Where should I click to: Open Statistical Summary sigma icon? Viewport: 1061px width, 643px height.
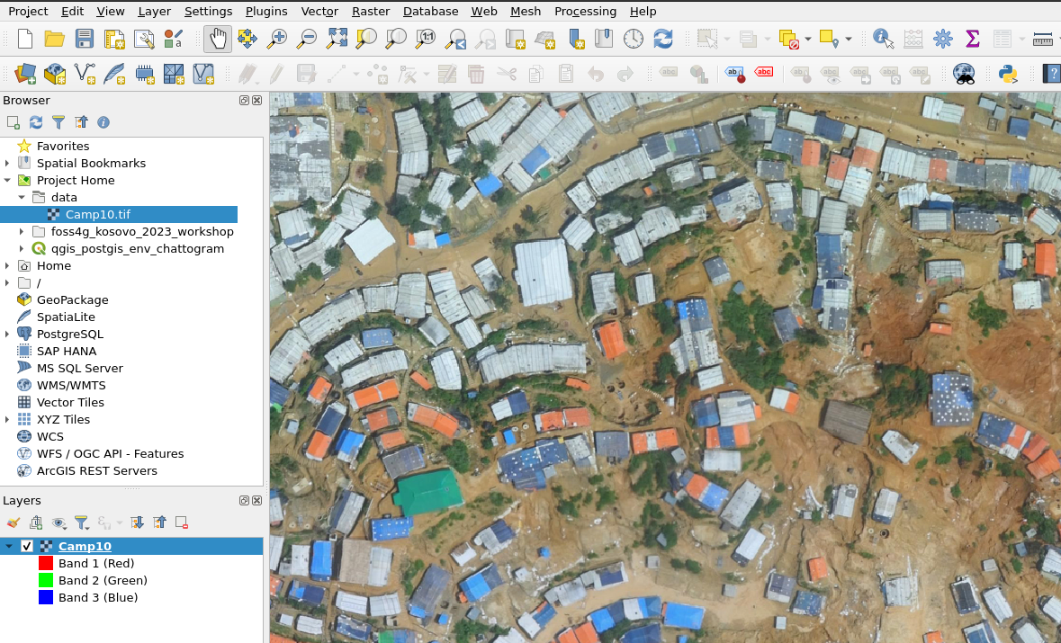click(972, 39)
